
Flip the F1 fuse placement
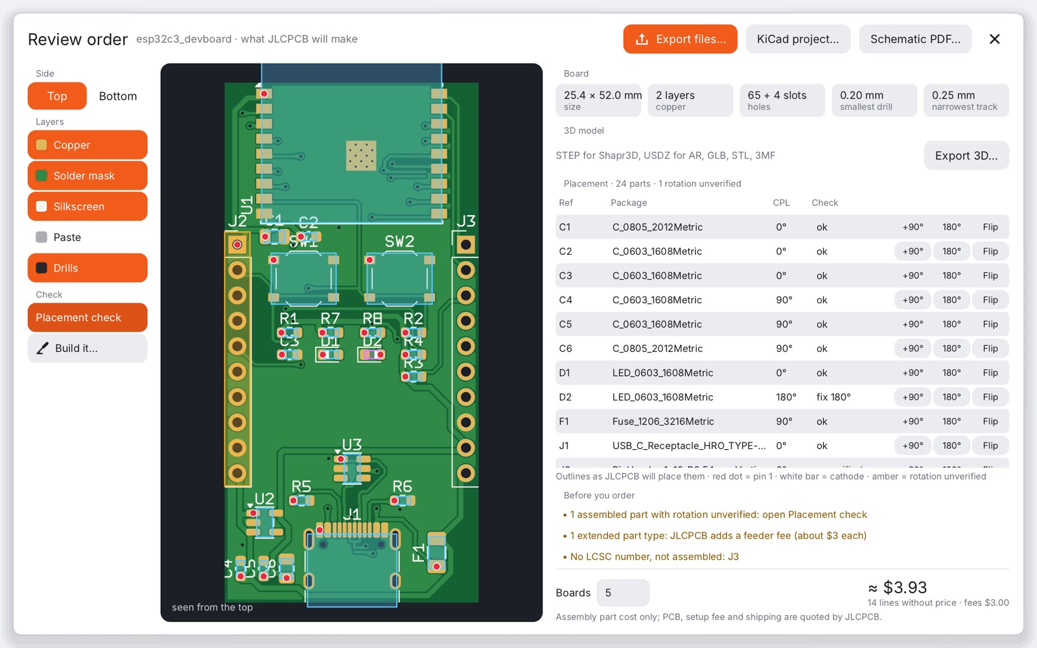click(x=990, y=421)
